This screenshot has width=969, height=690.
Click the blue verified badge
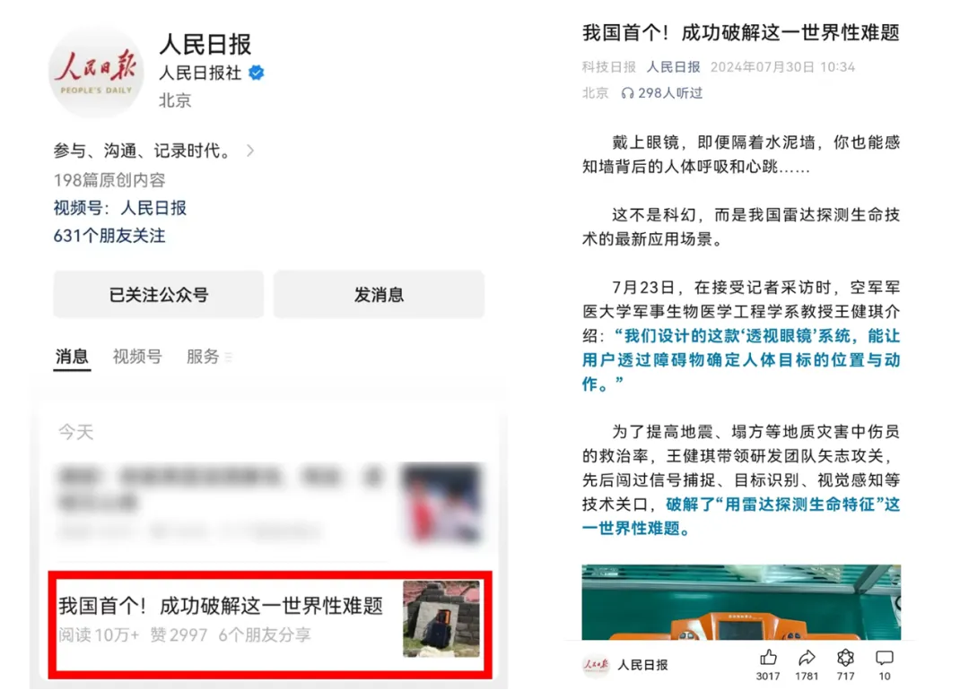click(257, 73)
